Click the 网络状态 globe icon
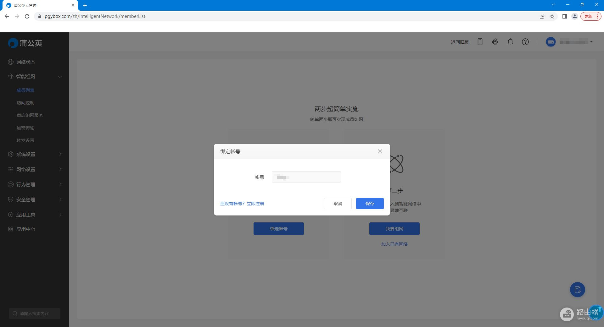 [x=11, y=62]
